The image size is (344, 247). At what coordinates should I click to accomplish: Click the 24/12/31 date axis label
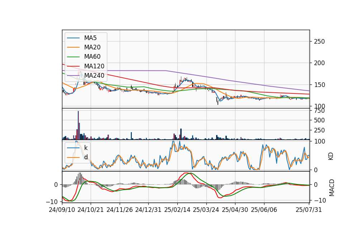[148, 210]
